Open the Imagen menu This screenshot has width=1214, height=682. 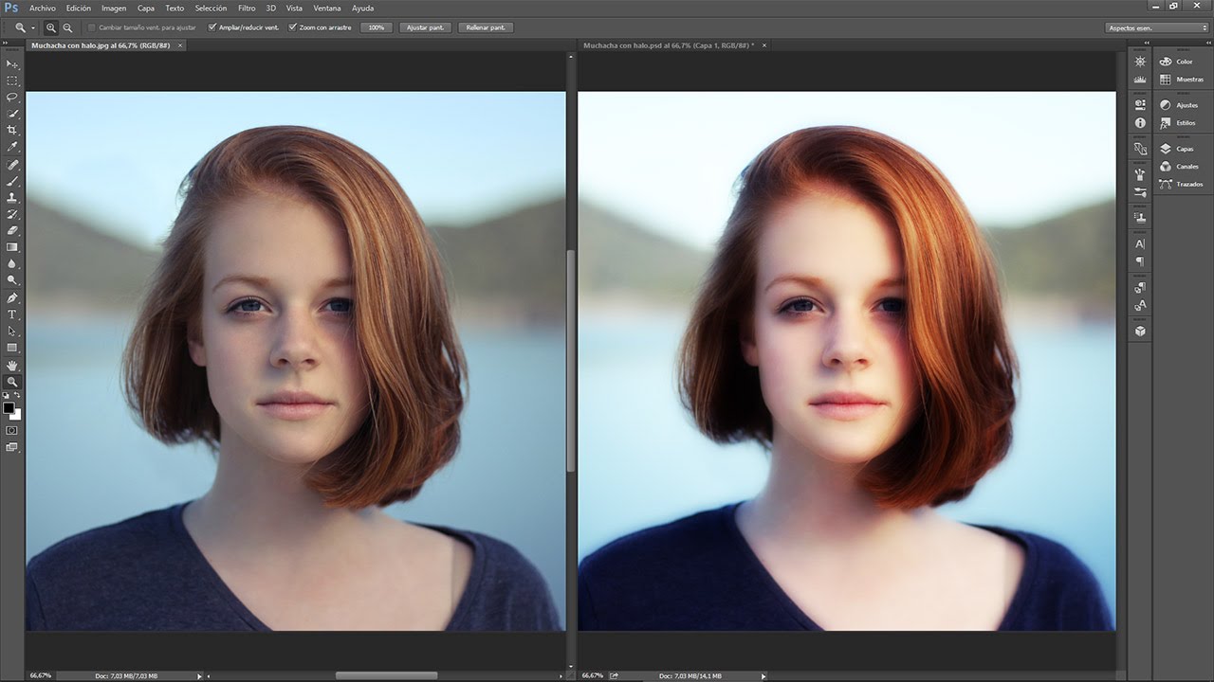click(114, 8)
